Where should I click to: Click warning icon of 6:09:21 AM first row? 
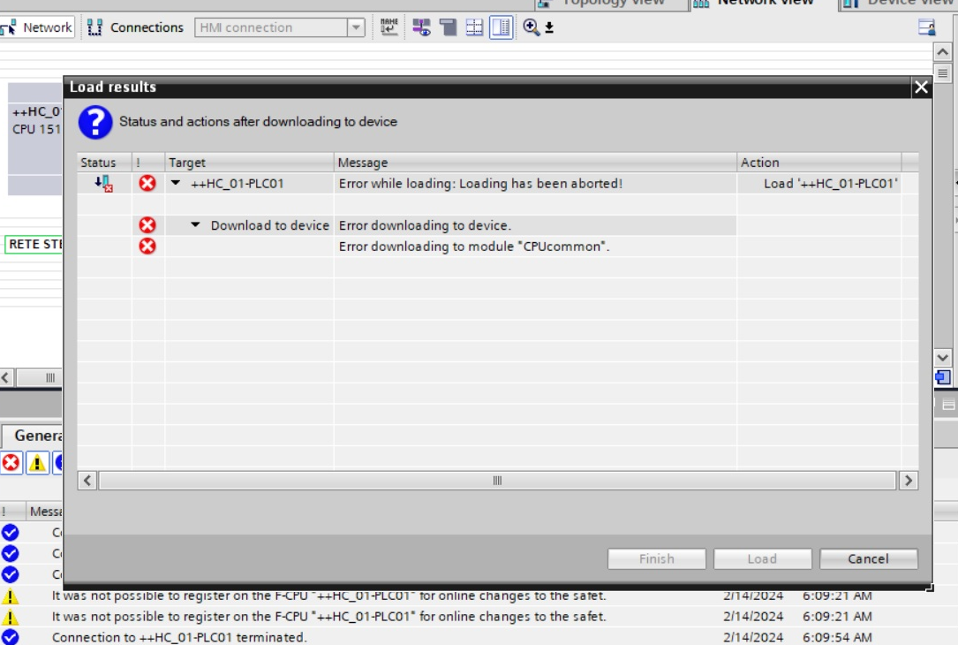(10, 596)
